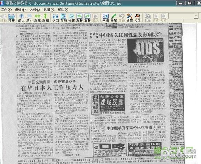This screenshot has width=201, height=164.
Task: Open the 识别(R) menu
Action: click(x=35, y=10)
